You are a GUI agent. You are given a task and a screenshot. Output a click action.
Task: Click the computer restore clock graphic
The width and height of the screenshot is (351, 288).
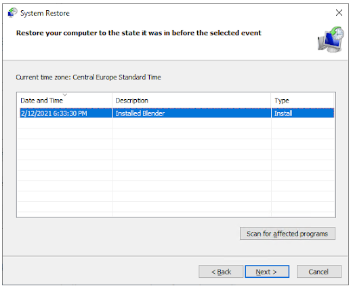(x=331, y=39)
